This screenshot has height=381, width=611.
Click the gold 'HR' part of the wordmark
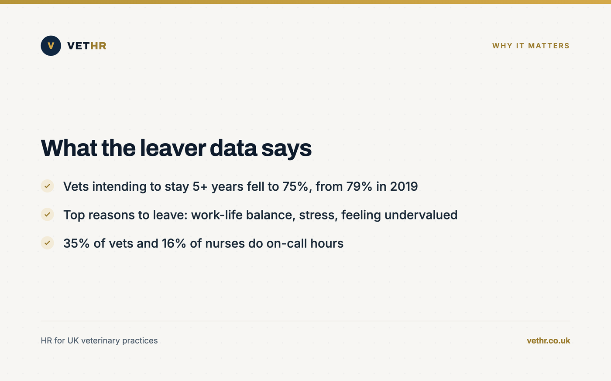coord(99,46)
